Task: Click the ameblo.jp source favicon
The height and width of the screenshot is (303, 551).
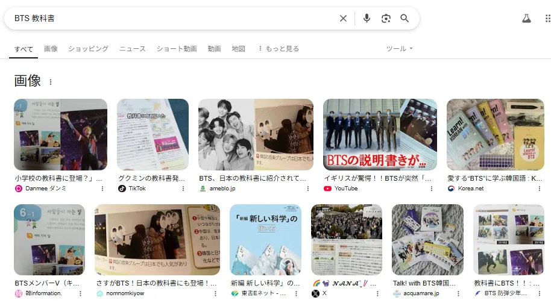Action: [x=203, y=189]
